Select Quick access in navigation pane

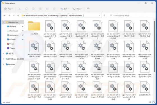13,22
